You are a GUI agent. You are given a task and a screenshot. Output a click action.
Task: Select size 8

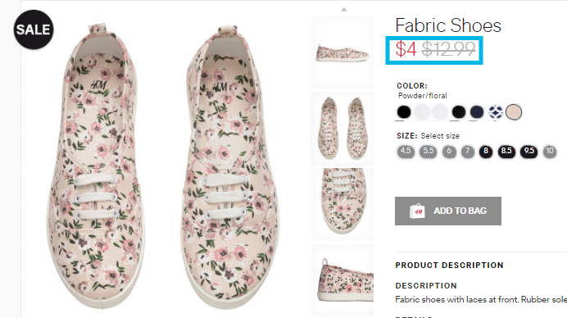click(x=486, y=151)
